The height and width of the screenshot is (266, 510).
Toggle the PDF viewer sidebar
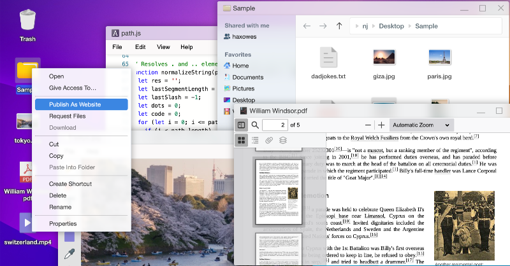click(x=242, y=125)
